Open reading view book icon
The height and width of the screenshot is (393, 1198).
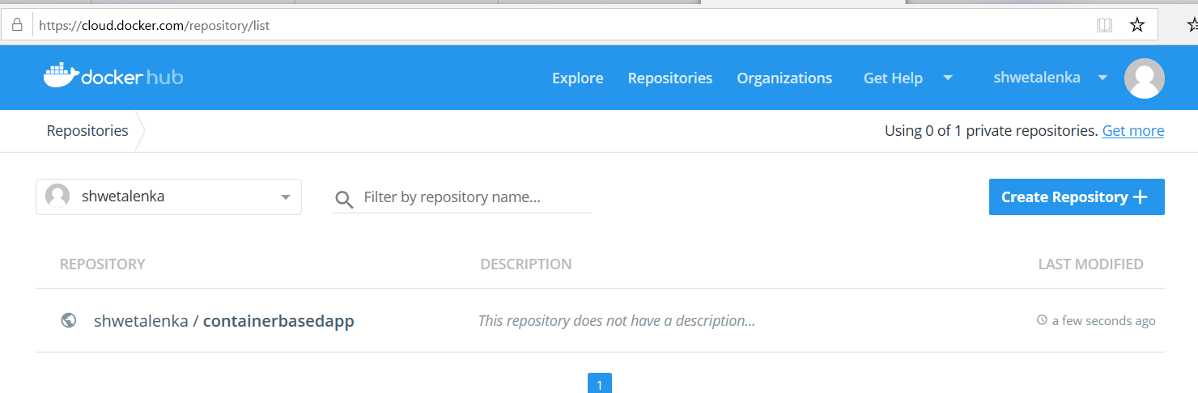click(1105, 25)
